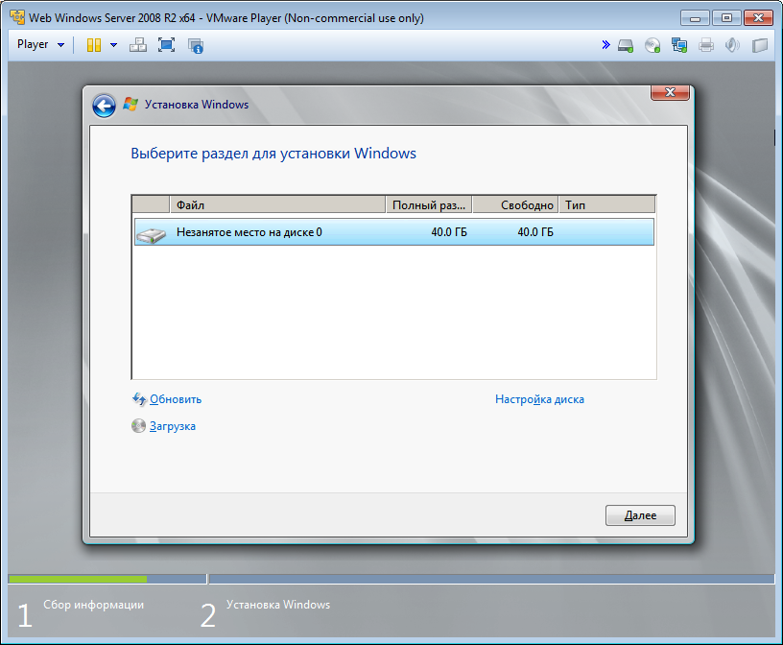Screen dimensions: 783x645
Task: Close the Установка Windows dialog
Action: 670,92
